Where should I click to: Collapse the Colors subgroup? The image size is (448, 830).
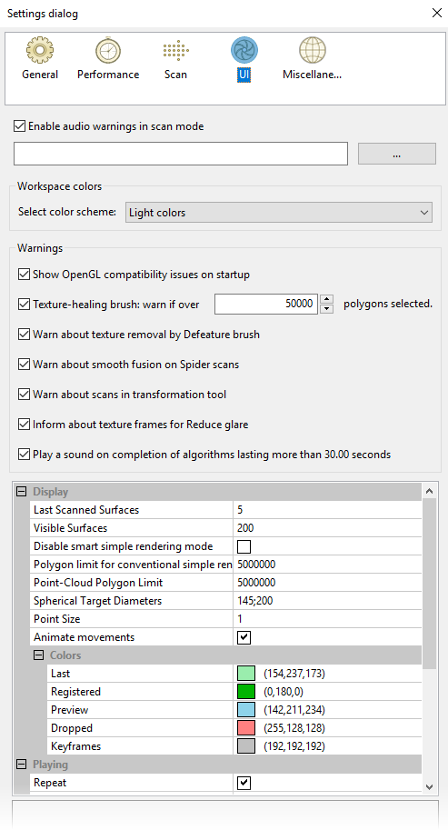pyautogui.click(x=38, y=655)
